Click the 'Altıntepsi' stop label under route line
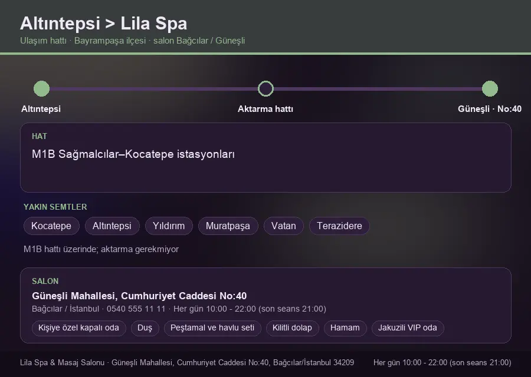This screenshot has height=377, width=531. [41, 109]
